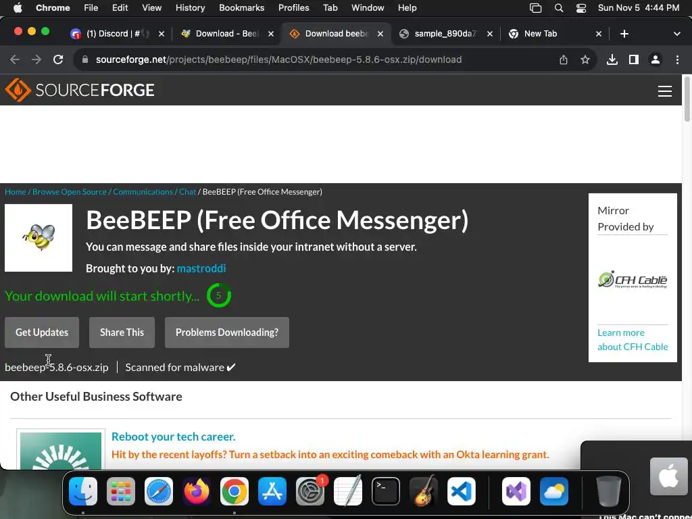This screenshot has width=692, height=519.
Task: Click the browser forward arrow
Action: (x=36, y=59)
